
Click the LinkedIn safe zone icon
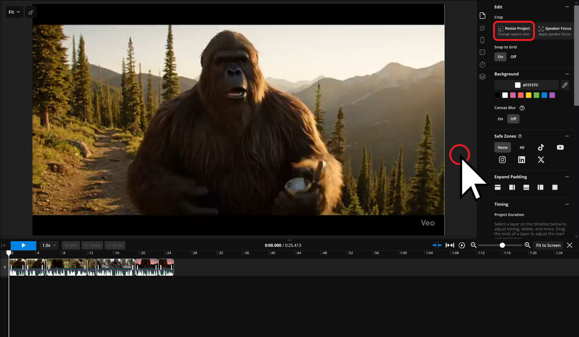(521, 160)
